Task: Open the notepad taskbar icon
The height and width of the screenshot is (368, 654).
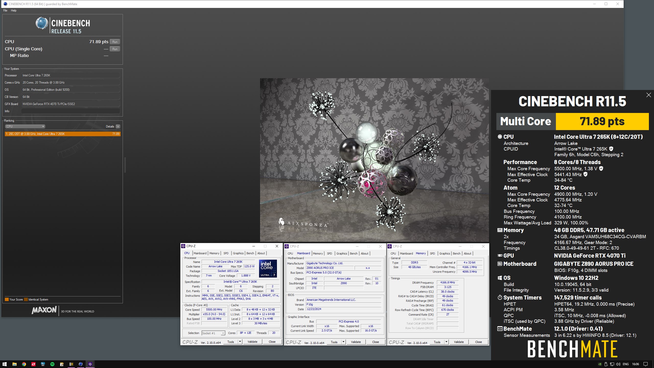Action: (62, 364)
